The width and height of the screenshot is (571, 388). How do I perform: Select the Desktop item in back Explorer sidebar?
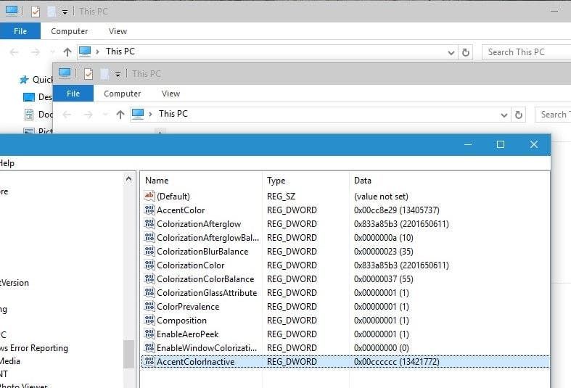coord(37,96)
